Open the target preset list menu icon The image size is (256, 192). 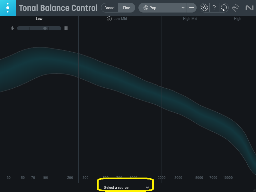click(191, 8)
